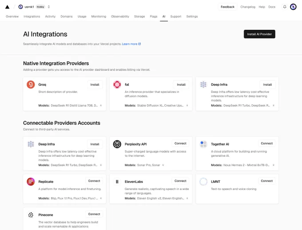
Task: Click the Vercel triangle logo
Action: 7,7
